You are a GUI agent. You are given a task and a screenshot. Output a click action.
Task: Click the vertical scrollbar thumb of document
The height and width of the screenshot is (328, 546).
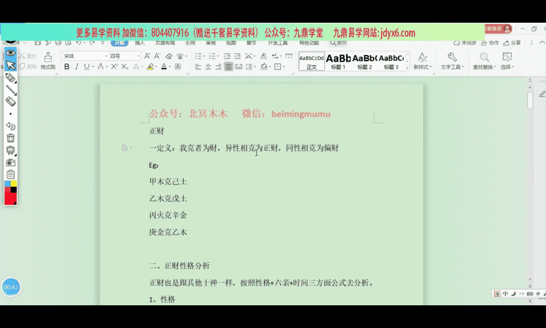(x=530, y=100)
